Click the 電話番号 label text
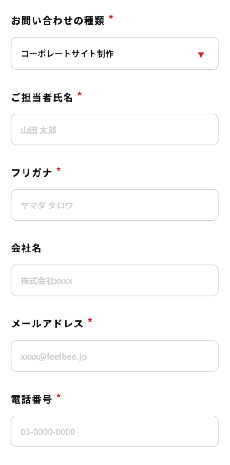The width and height of the screenshot is (230, 465). click(32, 400)
